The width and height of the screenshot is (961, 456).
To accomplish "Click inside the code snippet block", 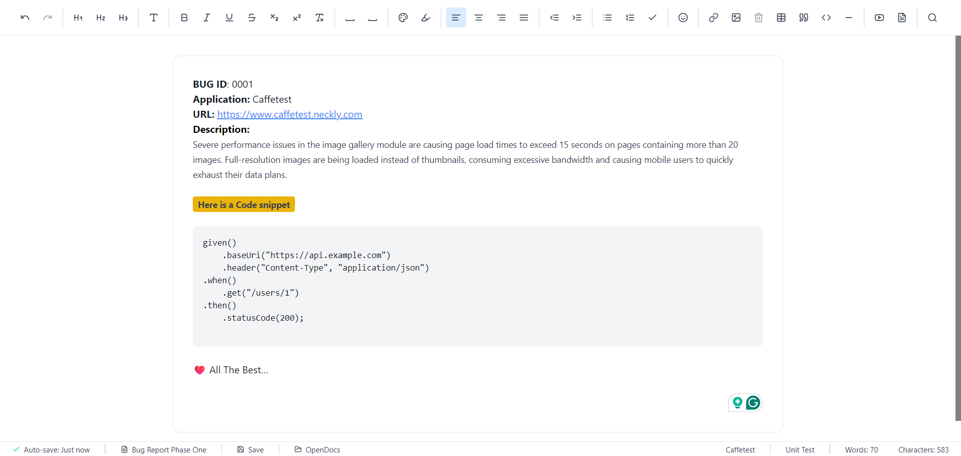I will pos(478,287).
